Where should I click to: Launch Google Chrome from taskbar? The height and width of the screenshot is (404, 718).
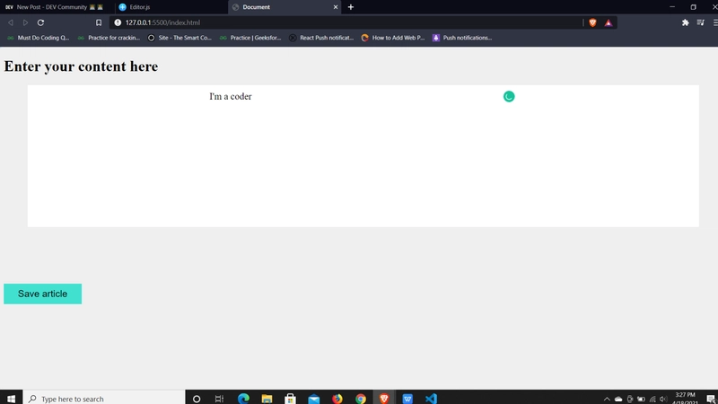tap(361, 399)
